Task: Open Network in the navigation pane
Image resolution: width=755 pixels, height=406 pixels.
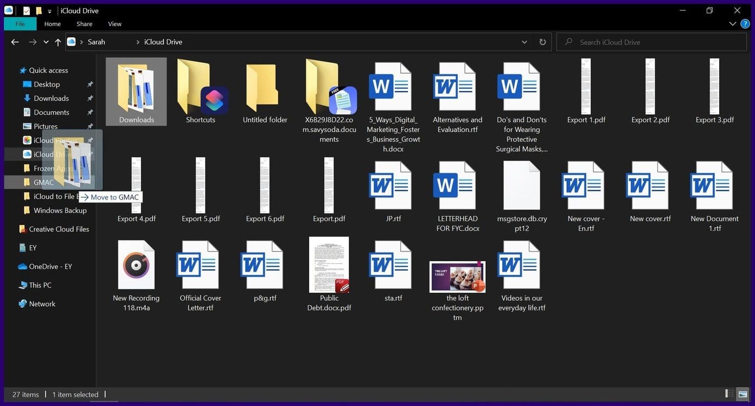Action: click(37, 304)
